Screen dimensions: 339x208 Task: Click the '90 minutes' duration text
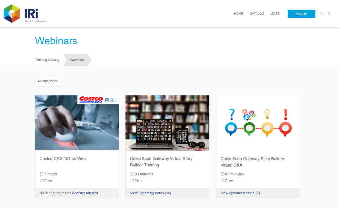pos(144,174)
